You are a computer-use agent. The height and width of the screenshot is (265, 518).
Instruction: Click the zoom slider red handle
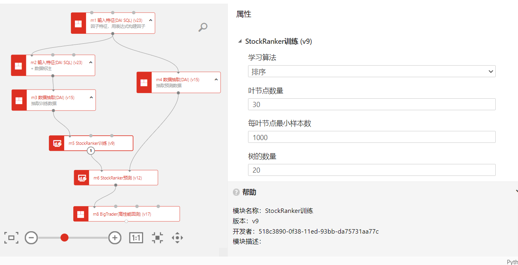(x=65, y=238)
